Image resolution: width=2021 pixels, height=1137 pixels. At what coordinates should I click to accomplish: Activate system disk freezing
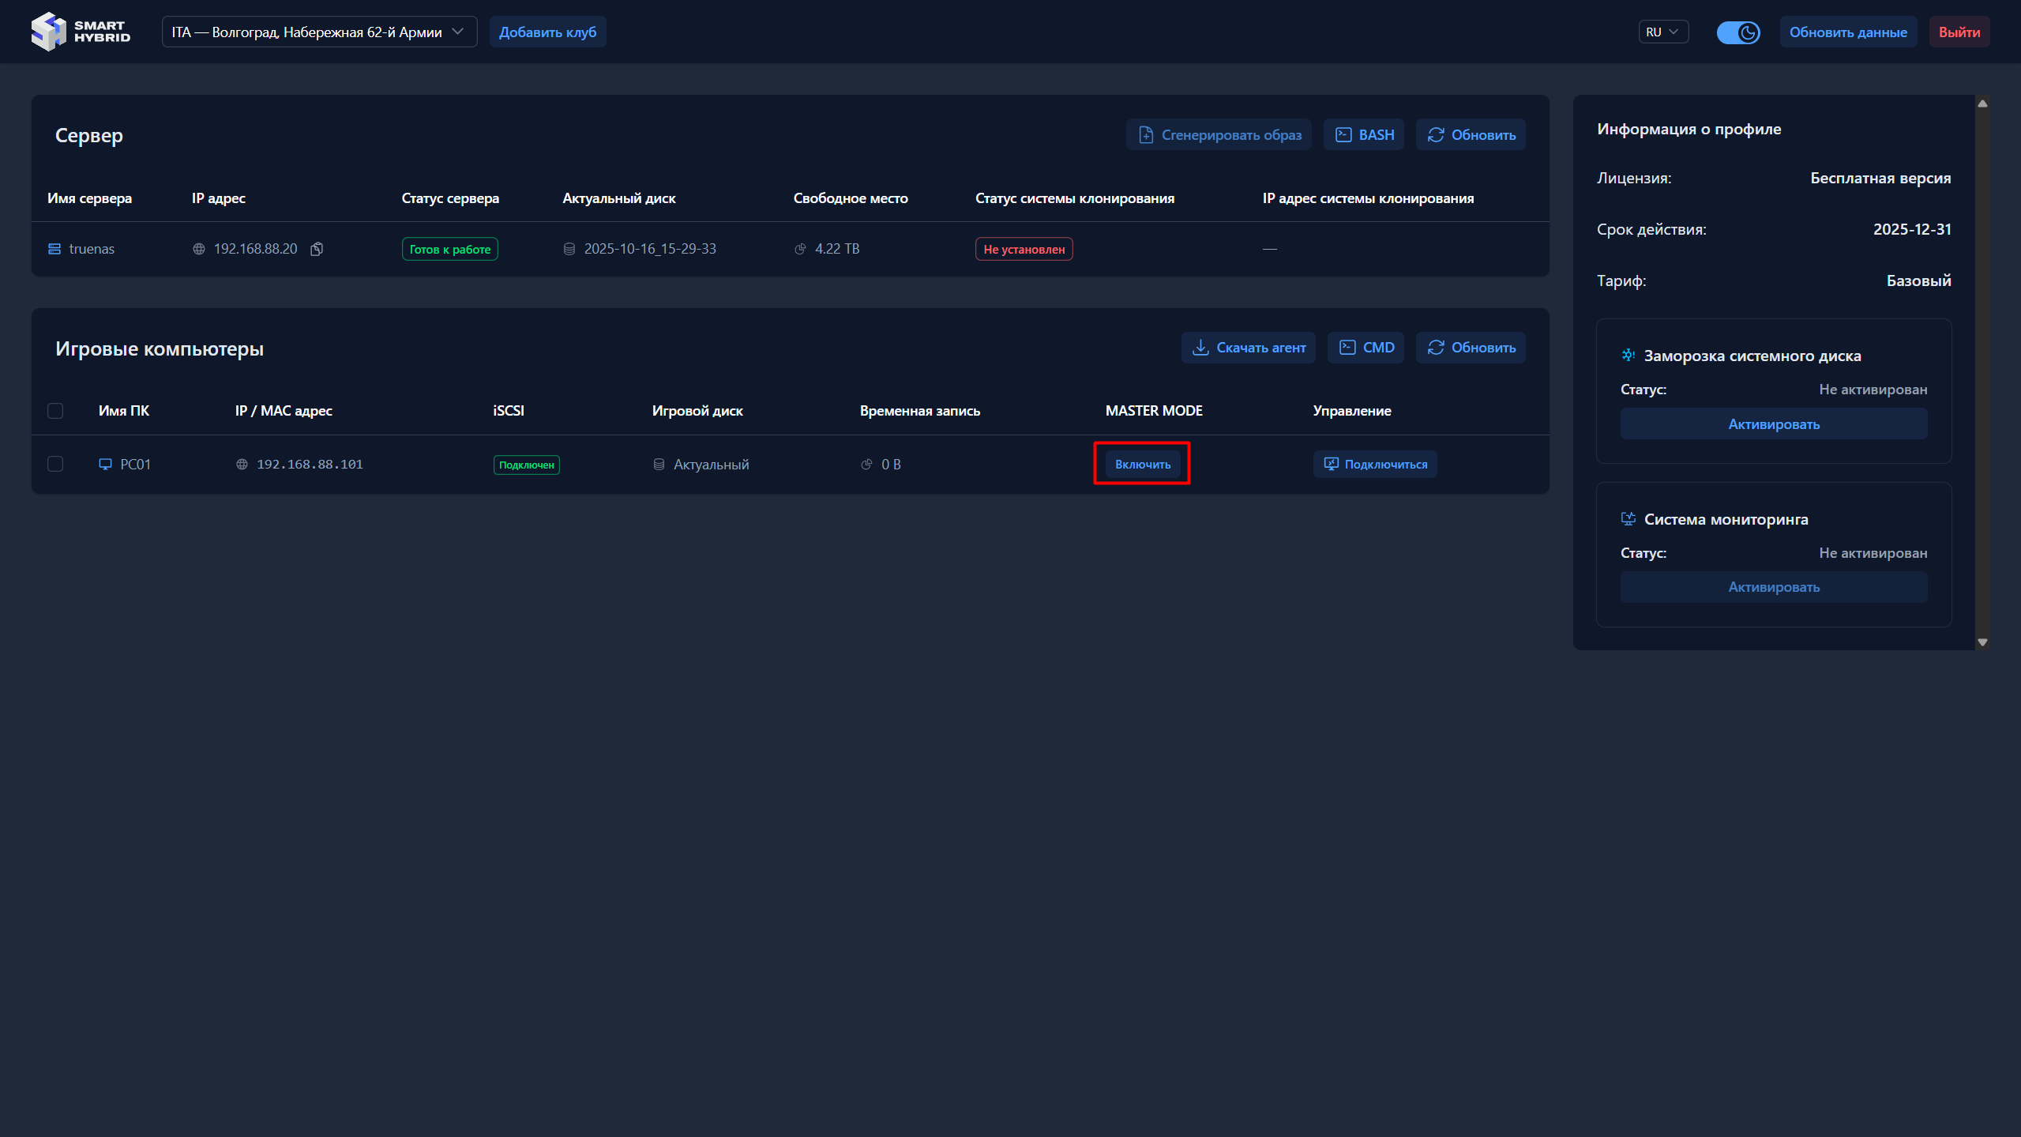coord(1773,424)
